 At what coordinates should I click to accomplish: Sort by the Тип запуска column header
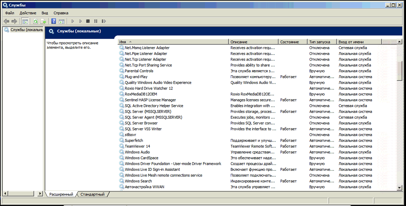(321, 42)
